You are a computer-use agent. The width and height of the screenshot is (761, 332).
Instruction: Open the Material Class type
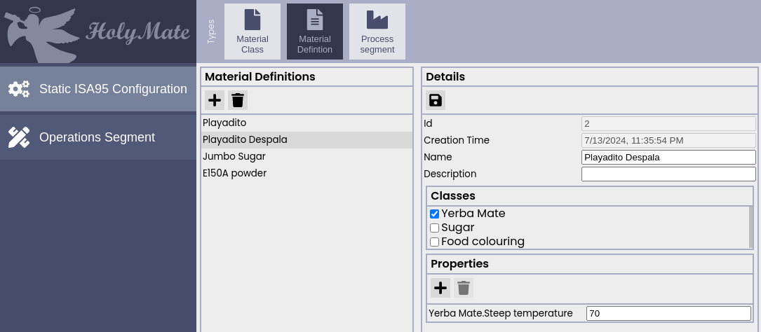252,32
